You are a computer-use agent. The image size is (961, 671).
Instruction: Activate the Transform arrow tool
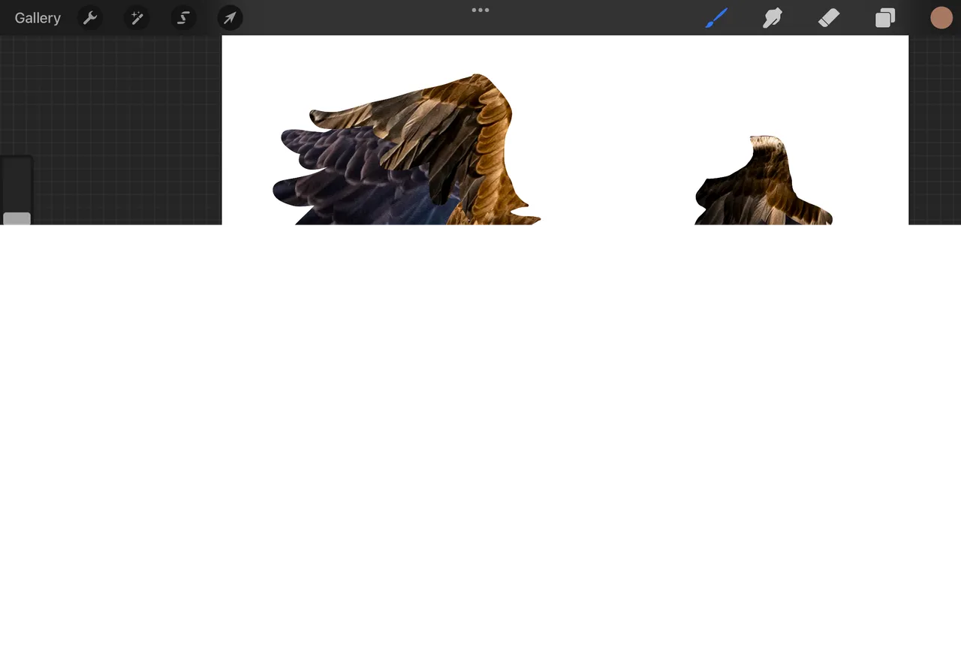click(230, 18)
